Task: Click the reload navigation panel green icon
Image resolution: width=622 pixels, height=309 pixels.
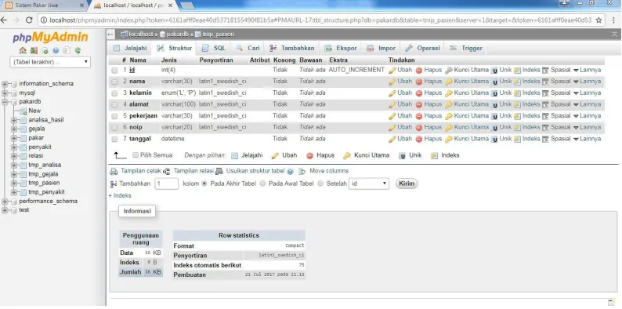Action: pos(78,50)
